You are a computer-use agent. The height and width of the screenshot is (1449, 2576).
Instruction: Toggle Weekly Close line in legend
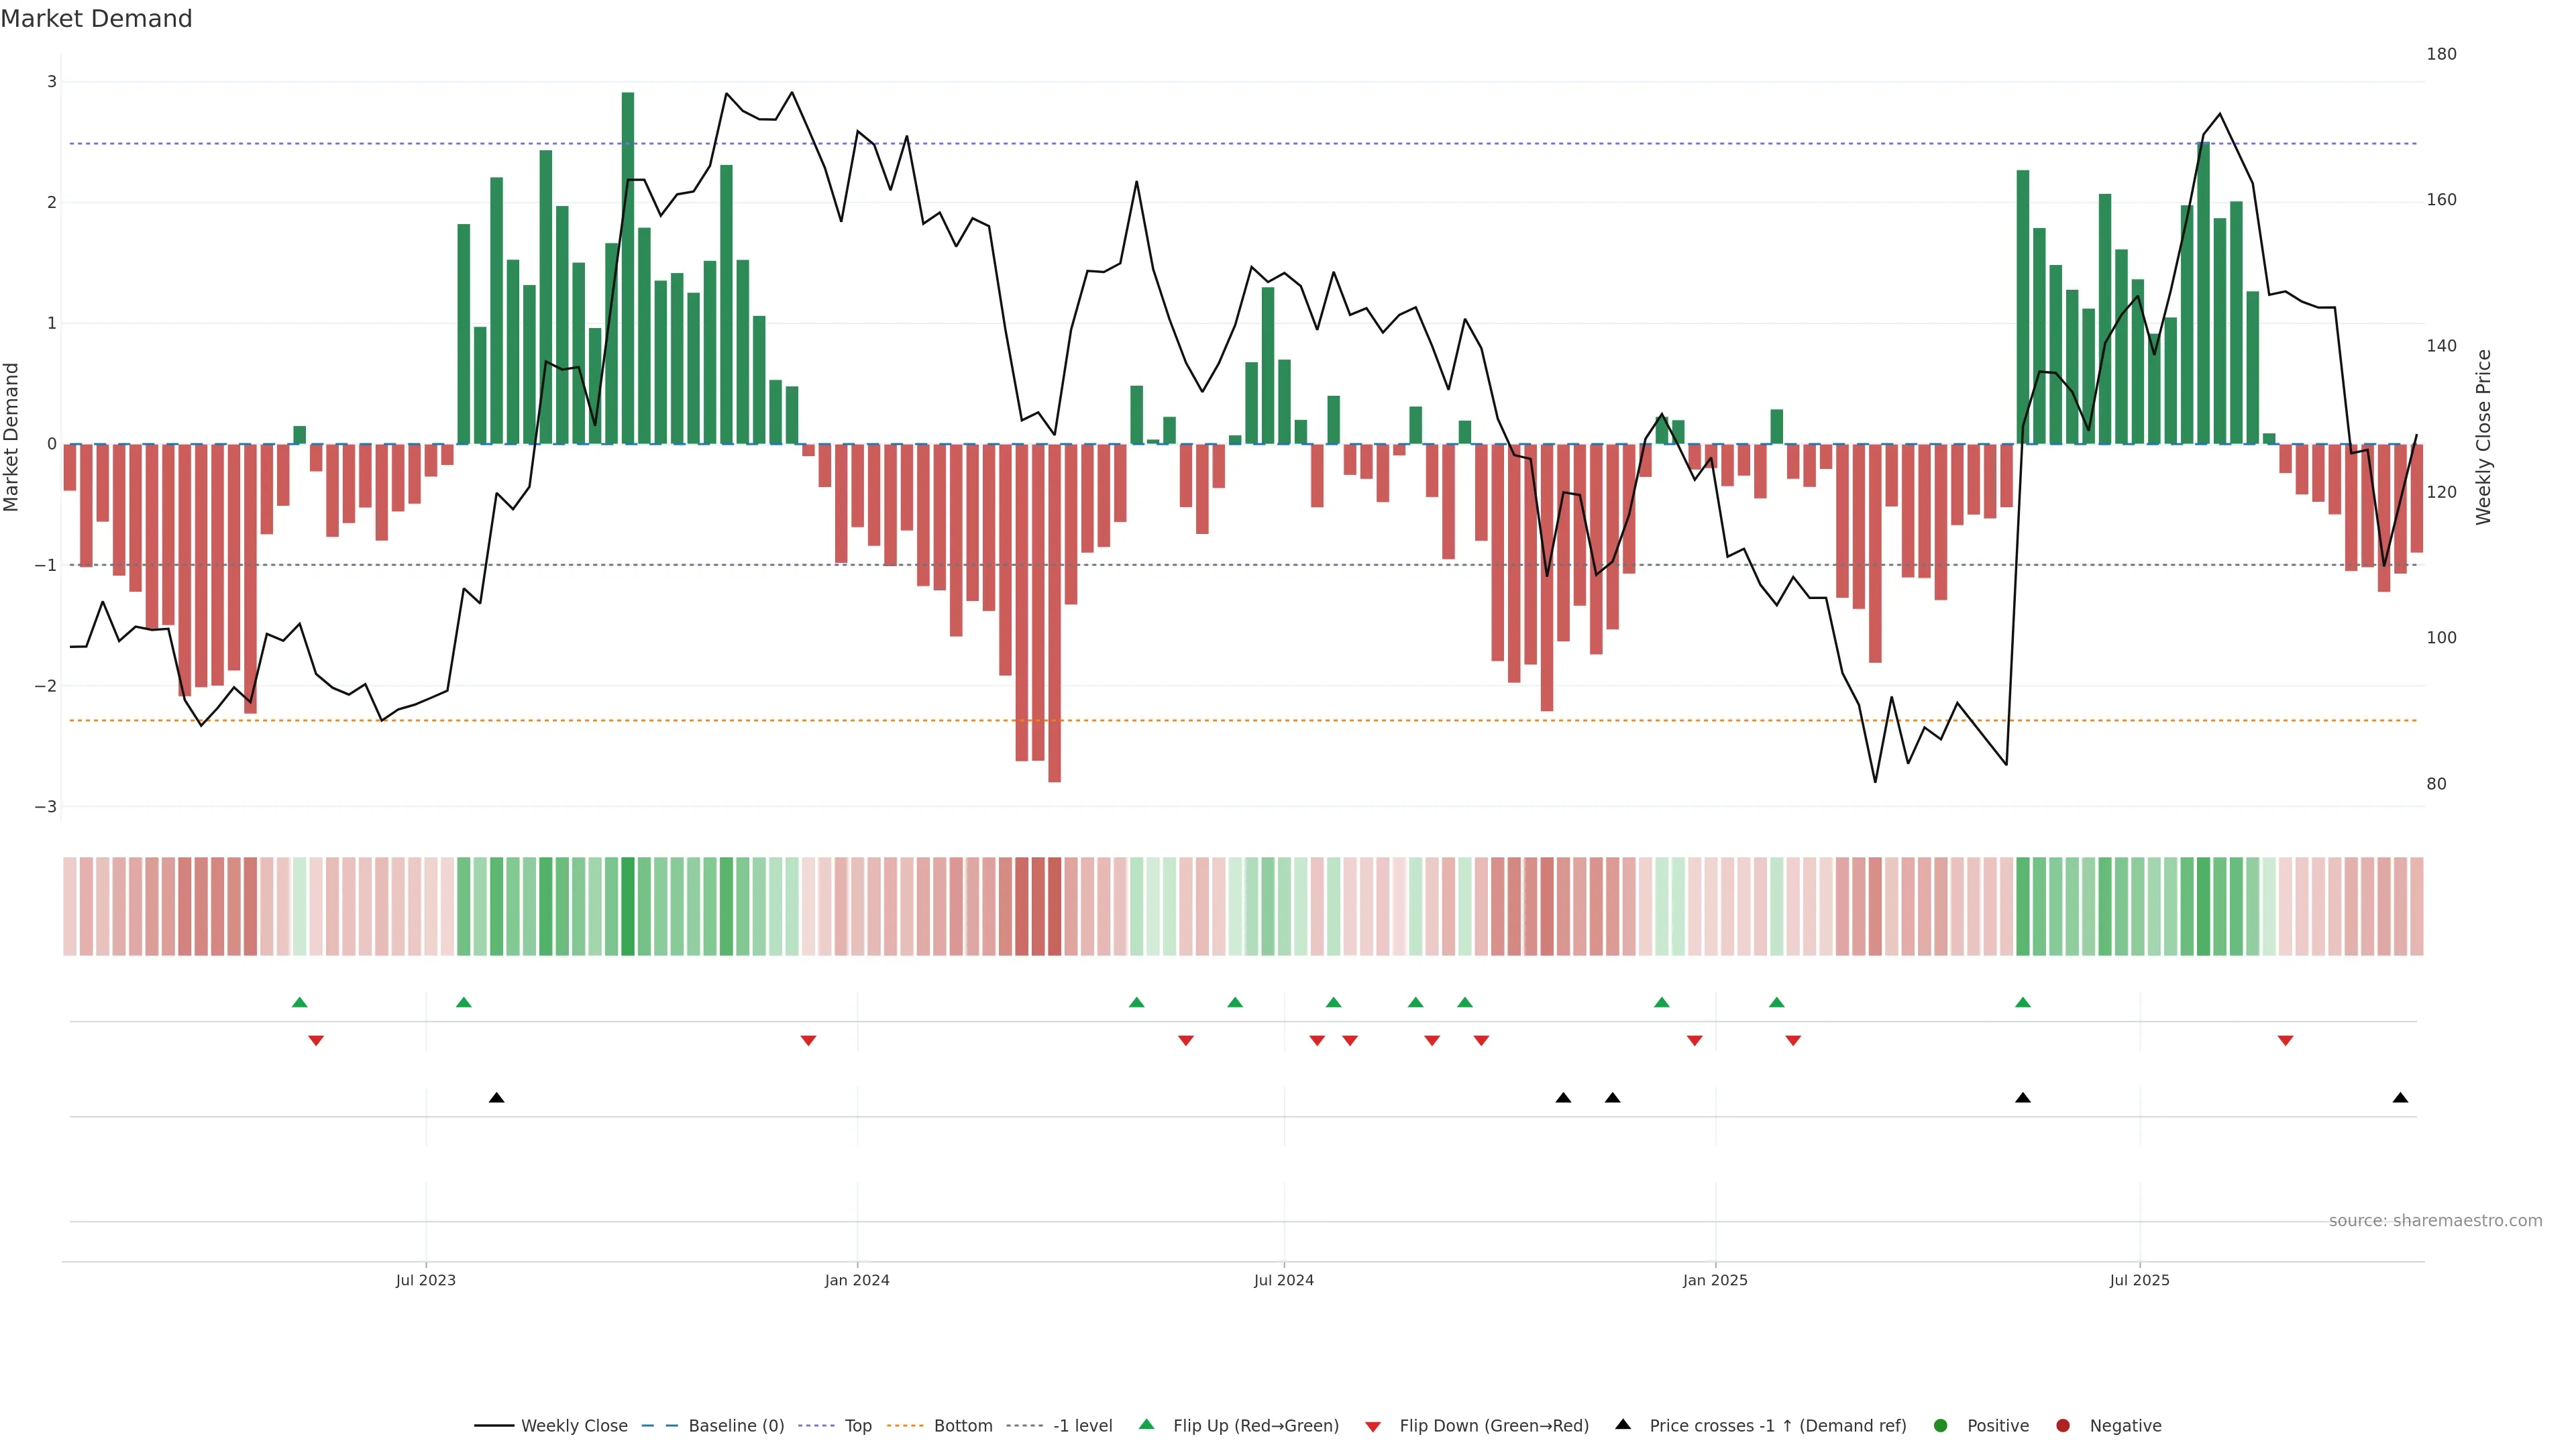coord(574,1425)
